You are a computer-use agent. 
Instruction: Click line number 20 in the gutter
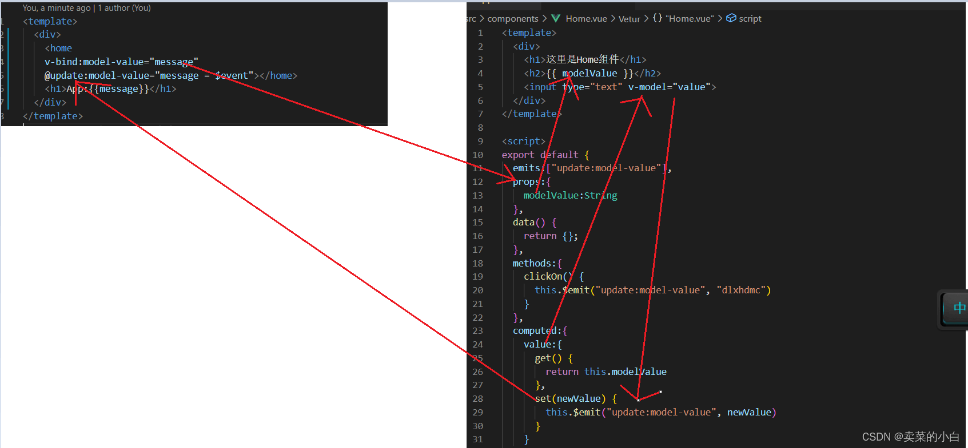pos(477,290)
